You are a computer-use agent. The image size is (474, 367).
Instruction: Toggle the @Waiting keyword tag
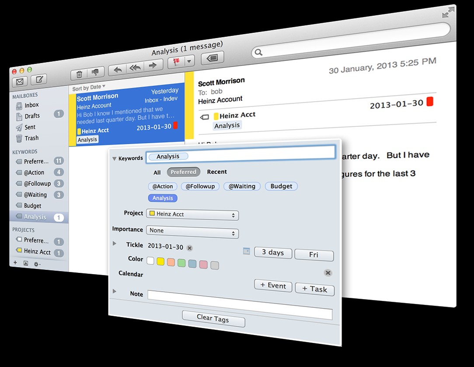coord(242,186)
